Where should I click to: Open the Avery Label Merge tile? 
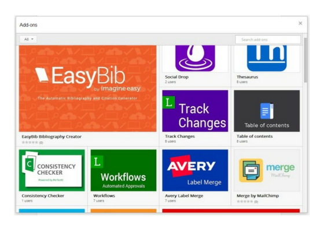point(195,170)
